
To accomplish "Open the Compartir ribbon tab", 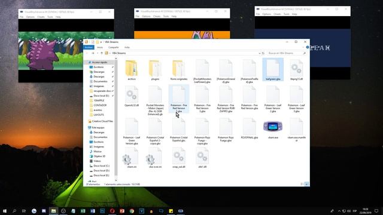I will click(x=113, y=47).
